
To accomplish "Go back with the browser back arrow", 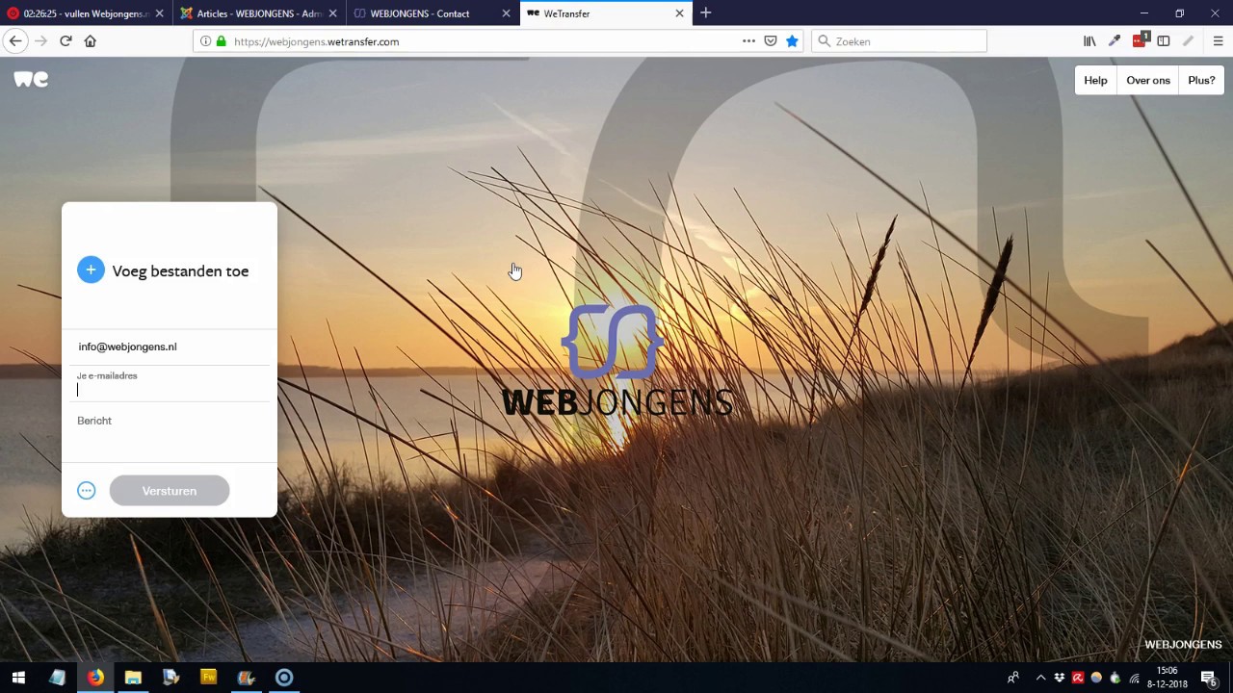I will tap(15, 41).
